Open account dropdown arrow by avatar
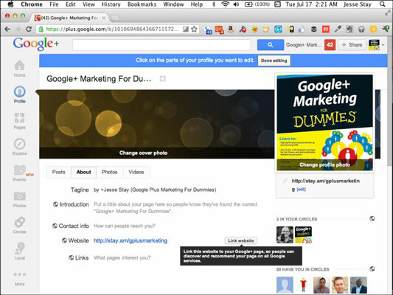 coord(383,45)
